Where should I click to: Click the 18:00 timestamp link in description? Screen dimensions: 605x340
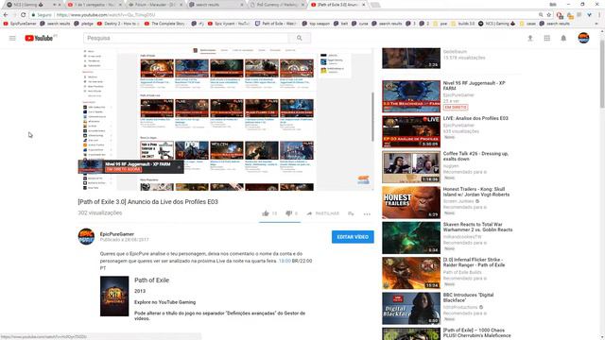tap(285, 261)
